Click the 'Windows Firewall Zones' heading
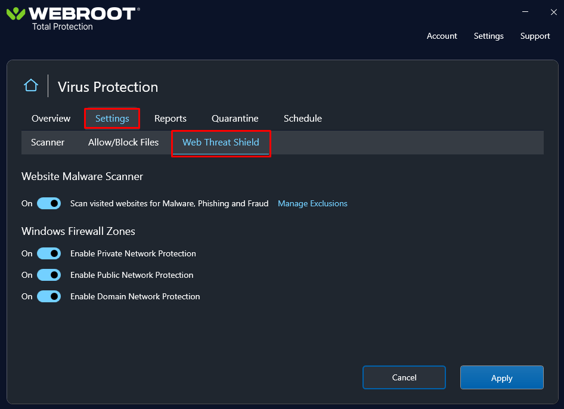Screen dimensions: 564x409 coord(78,231)
